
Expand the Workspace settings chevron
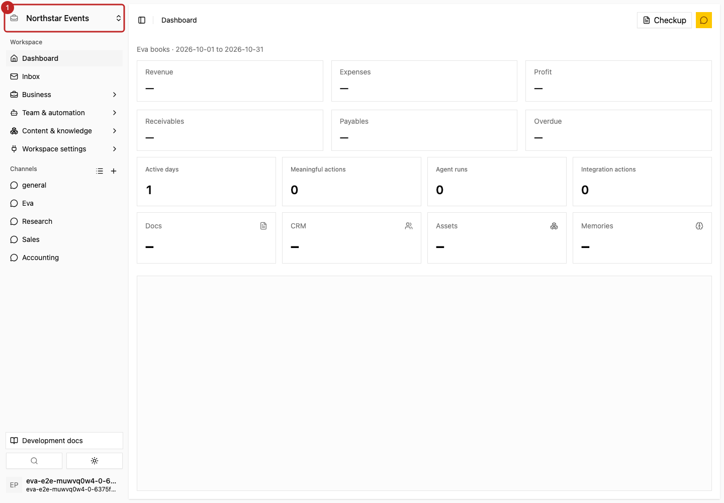pos(115,149)
